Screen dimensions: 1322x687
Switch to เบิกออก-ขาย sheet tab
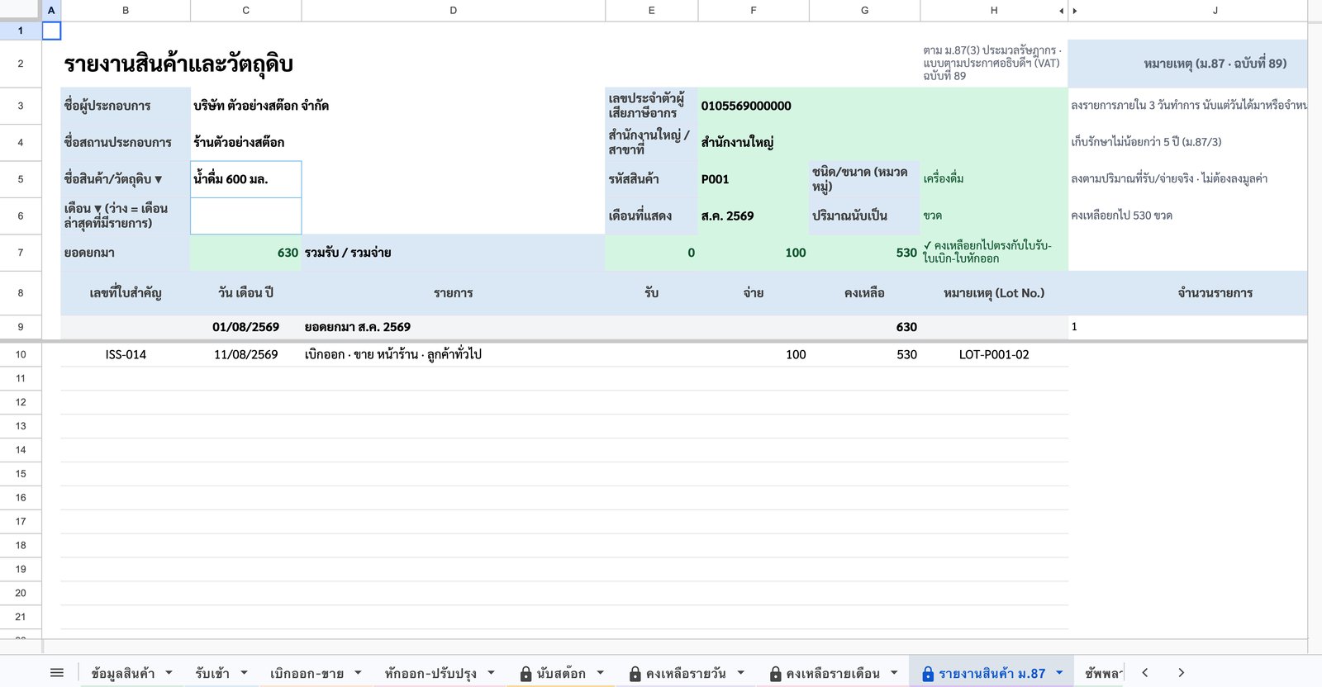pyautogui.click(x=307, y=673)
